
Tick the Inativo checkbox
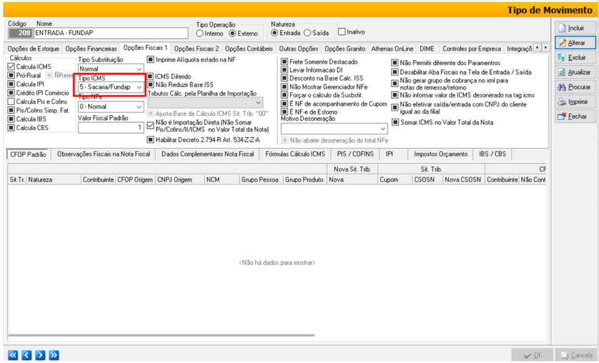point(342,32)
